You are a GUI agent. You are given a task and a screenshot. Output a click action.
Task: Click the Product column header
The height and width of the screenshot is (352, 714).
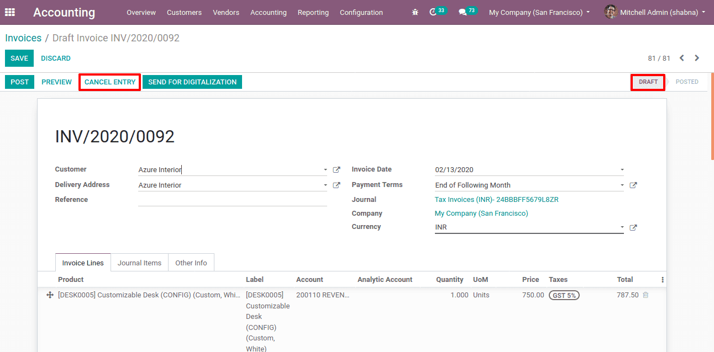(x=71, y=280)
